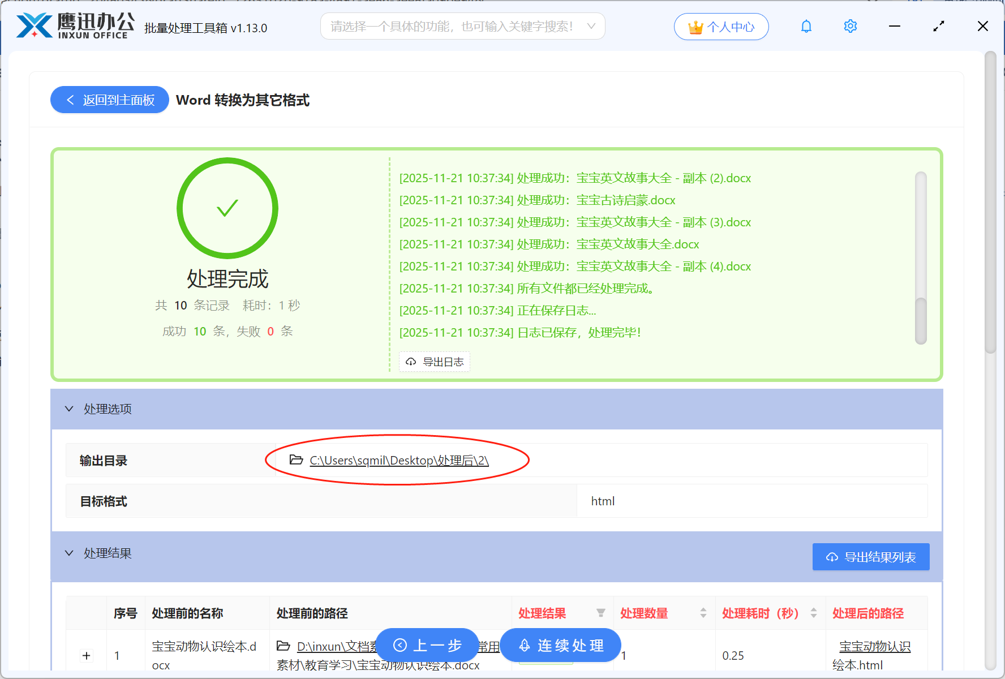The height and width of the screenshot is (679, 1005).
Task: Open the filter icon on 处理结果 column
Action: point(601,613)
